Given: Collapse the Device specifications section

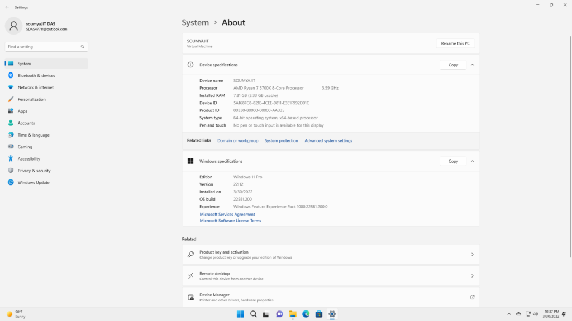Looking at the screenshot, I should (x=473, y=65).
